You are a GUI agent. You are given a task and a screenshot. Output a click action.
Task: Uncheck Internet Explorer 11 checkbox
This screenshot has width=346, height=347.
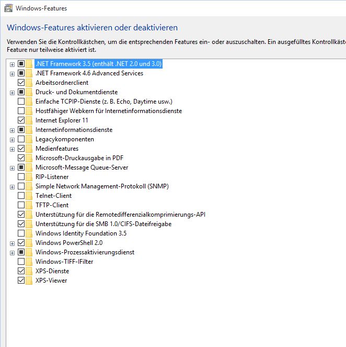[21, 120]
